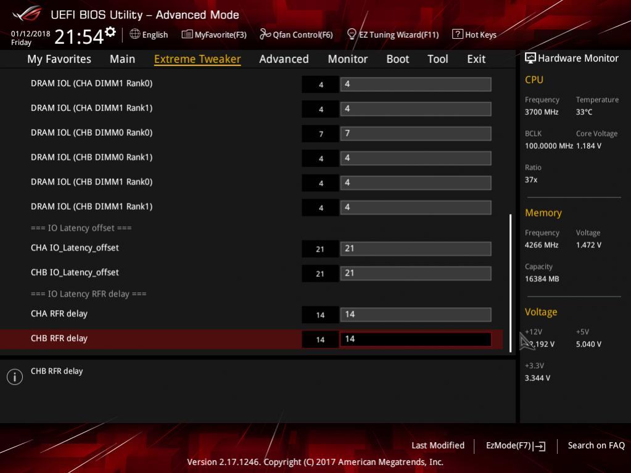Viewport: 631px width, 473px height.
Task: Edit DRAM IOL CHB DIMM1 Rank0 field
Action: [x=416, y=183]
